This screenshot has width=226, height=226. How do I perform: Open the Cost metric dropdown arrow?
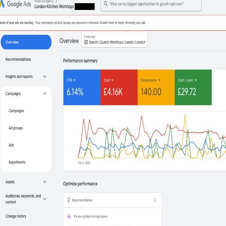coord(112,80)
